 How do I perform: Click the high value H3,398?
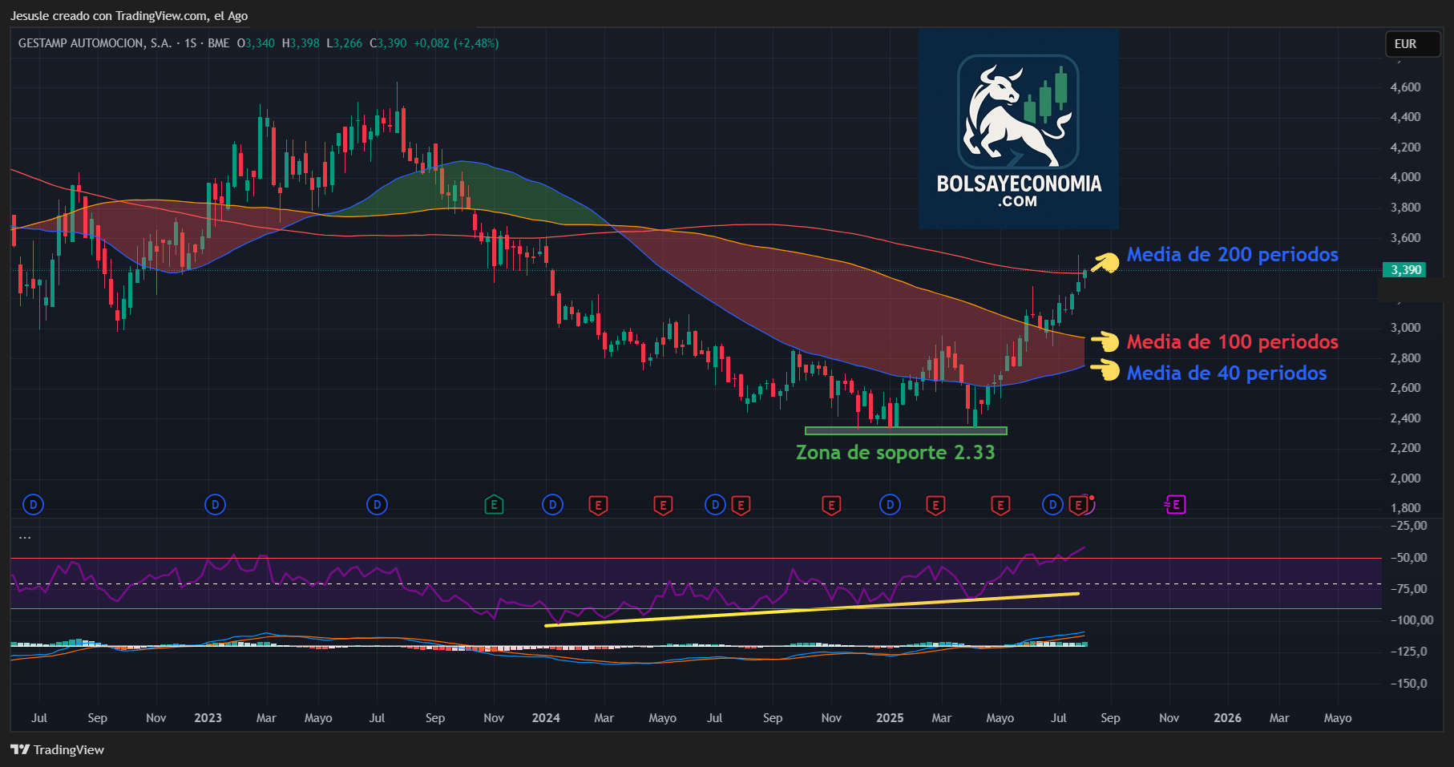(301, 43)
